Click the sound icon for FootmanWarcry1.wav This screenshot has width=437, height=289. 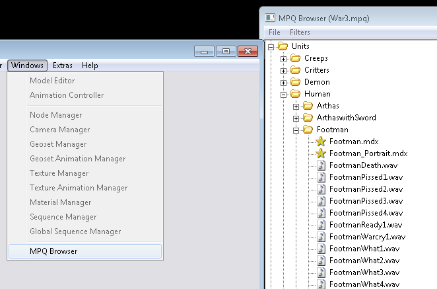[x=321, y=237]
